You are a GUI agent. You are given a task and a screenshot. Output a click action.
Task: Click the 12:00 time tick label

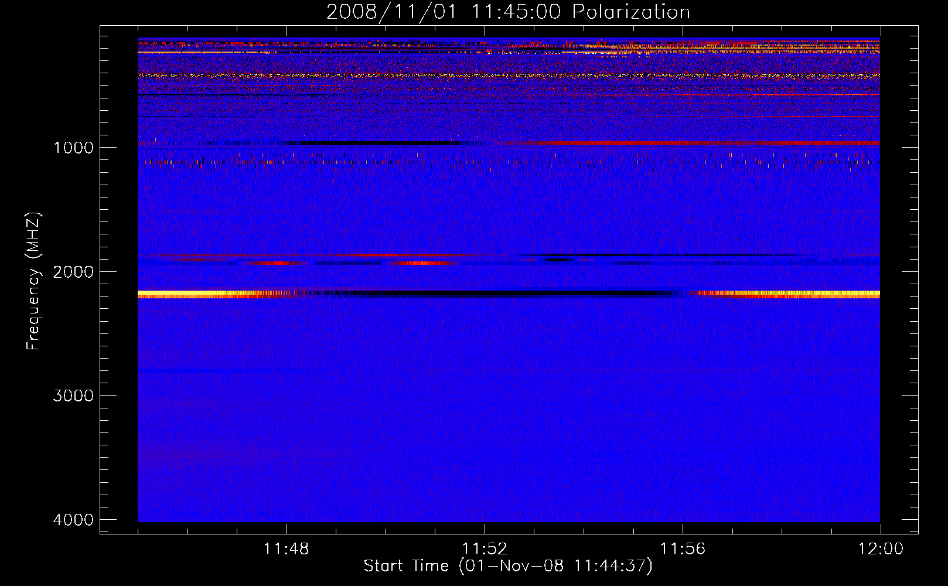(x=881, y=549)
